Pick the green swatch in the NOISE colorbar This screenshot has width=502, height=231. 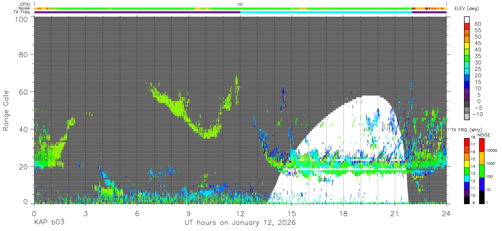coord(481,171)
